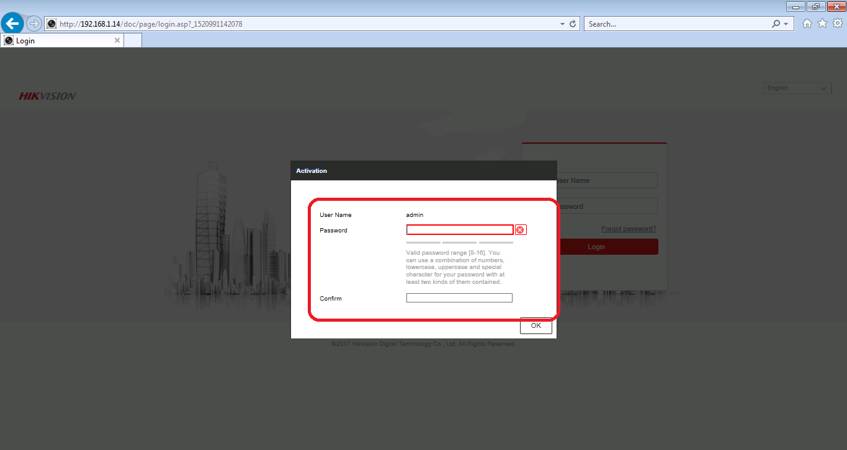Open the English language dropdown
The width and height of the screenshot is (847, 450).
tap(797, 88)
